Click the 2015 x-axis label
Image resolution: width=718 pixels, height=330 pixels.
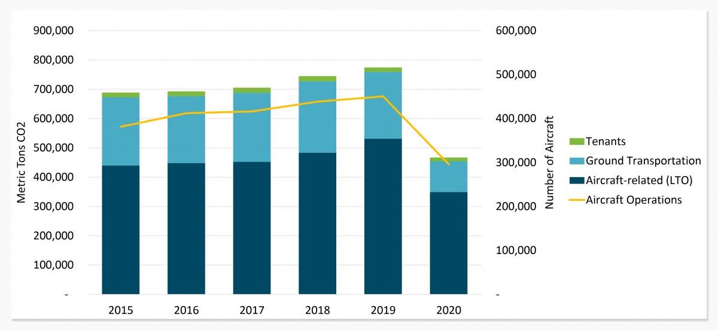[x=121, y=311]
